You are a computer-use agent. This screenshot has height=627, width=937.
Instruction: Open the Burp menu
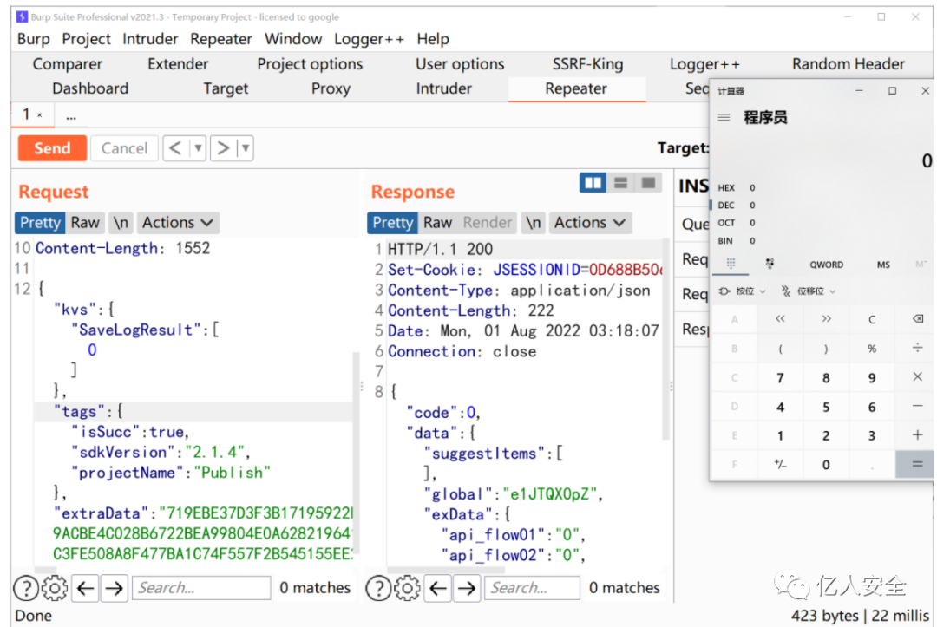point(34,39)
